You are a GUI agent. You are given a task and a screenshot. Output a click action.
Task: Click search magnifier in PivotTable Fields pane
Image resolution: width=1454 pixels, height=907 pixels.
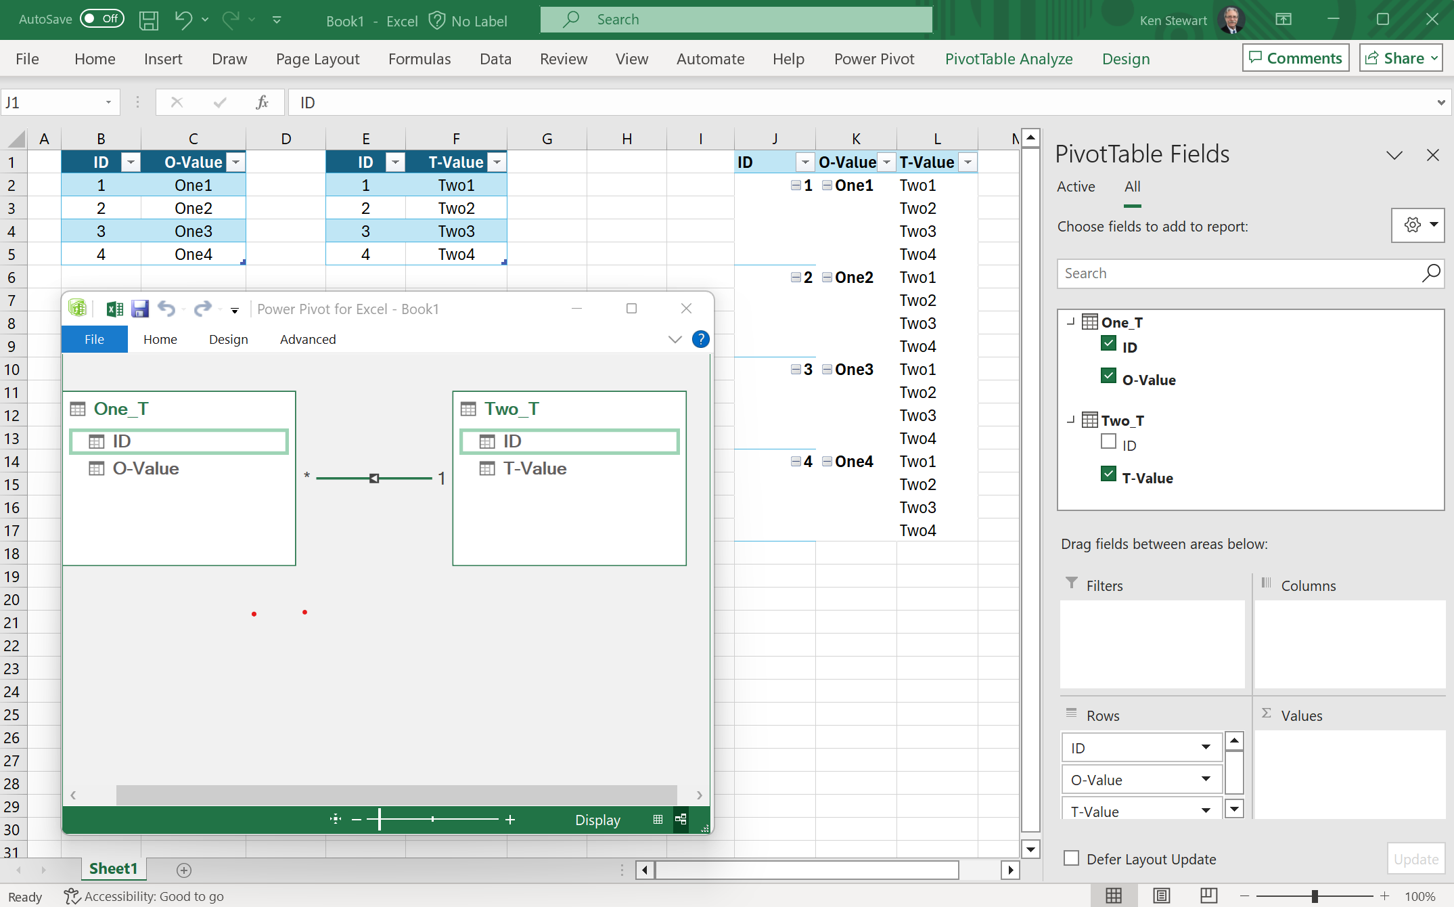click(1432, 273)
